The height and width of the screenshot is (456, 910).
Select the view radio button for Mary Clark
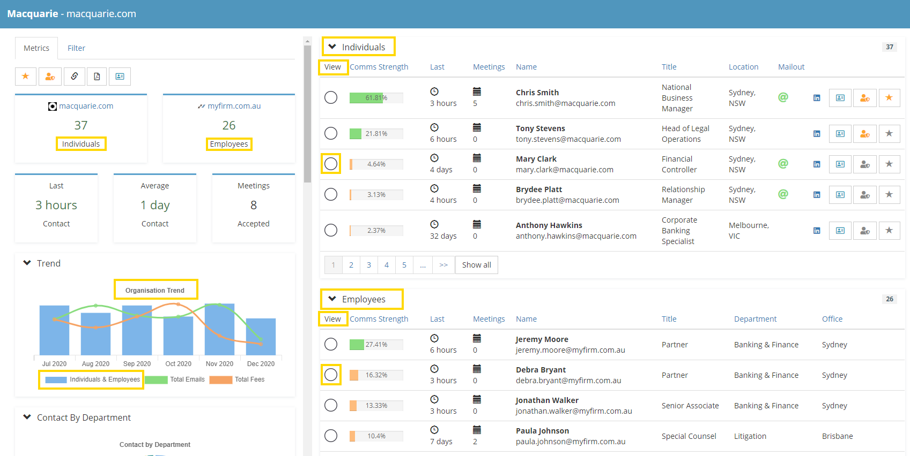pyautogui.click(x=331, y=164)
